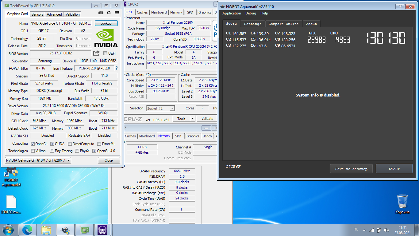419x236 pixels.
Task: Click the Aquamark help question button
Action: click(x=400, y=6)
